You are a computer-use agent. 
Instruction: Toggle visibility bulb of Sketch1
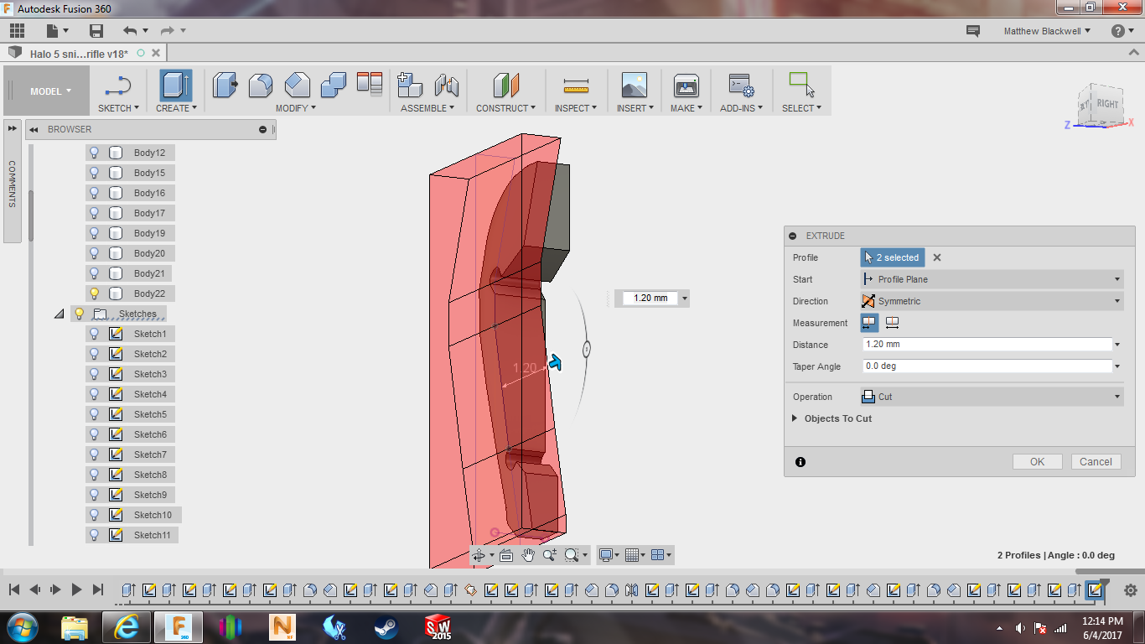coord(95,334)
